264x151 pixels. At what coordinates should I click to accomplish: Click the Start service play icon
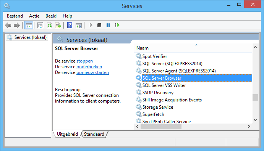(x=91, y=26)
